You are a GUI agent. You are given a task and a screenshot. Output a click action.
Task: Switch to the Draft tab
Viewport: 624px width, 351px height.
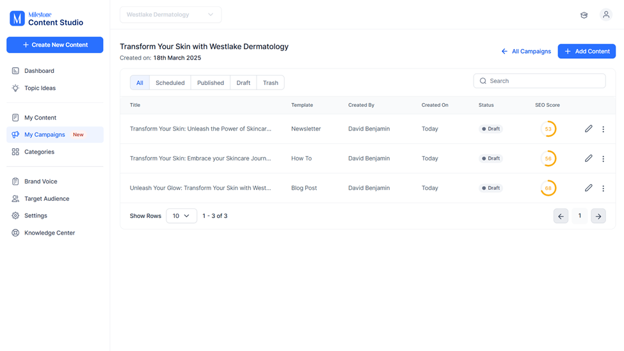click(x=243, y=82)
